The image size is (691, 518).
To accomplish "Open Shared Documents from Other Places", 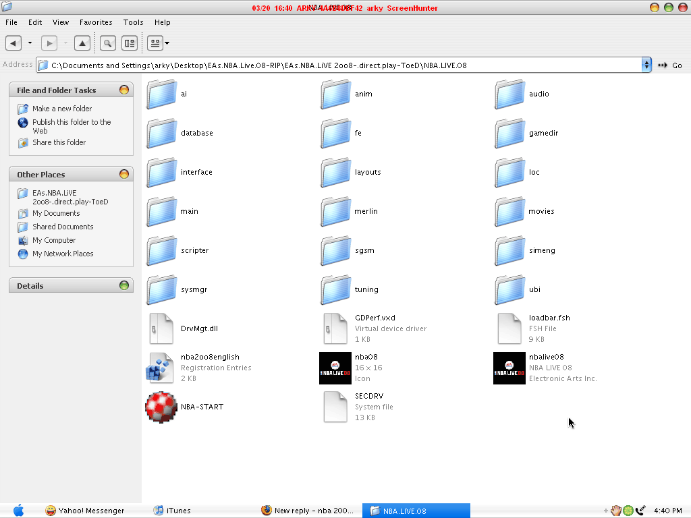I will (x=63, y=227).
